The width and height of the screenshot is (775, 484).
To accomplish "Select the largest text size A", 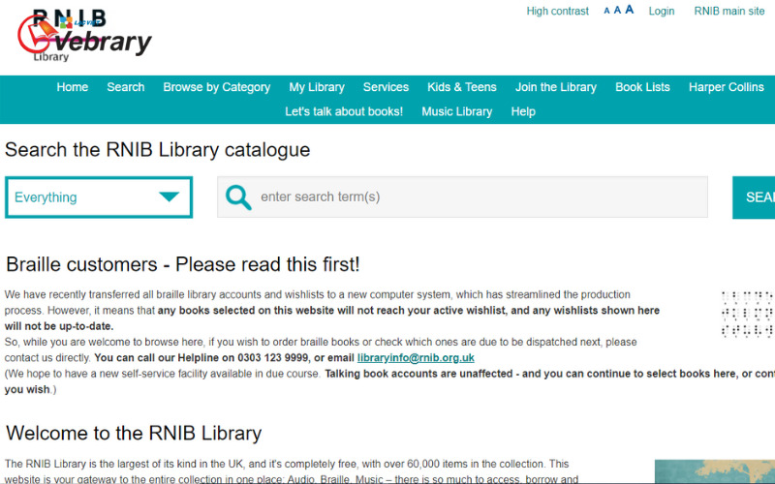I will pyautogui.click(x=629, y=10).
